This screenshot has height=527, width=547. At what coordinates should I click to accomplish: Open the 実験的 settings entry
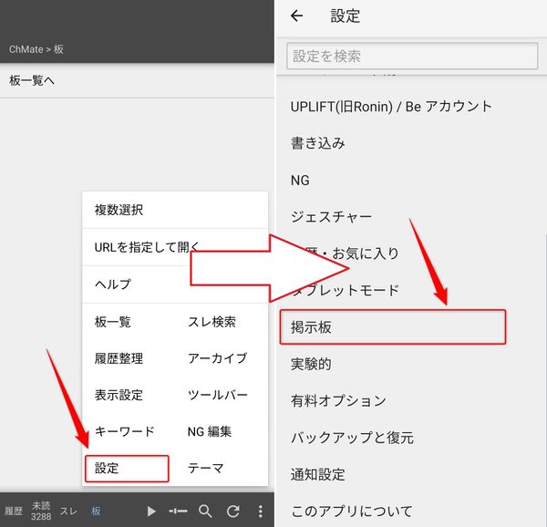311,364
